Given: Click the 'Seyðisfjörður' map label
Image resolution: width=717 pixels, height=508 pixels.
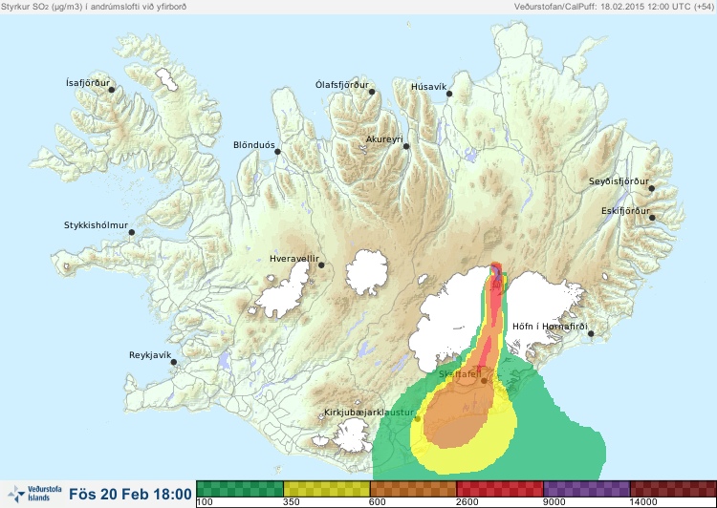Looking at the screenshot, I should coord(619,181).
